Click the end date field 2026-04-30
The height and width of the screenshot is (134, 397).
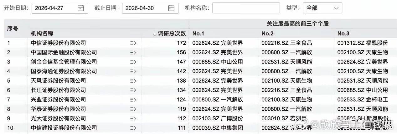coord(150,8)
